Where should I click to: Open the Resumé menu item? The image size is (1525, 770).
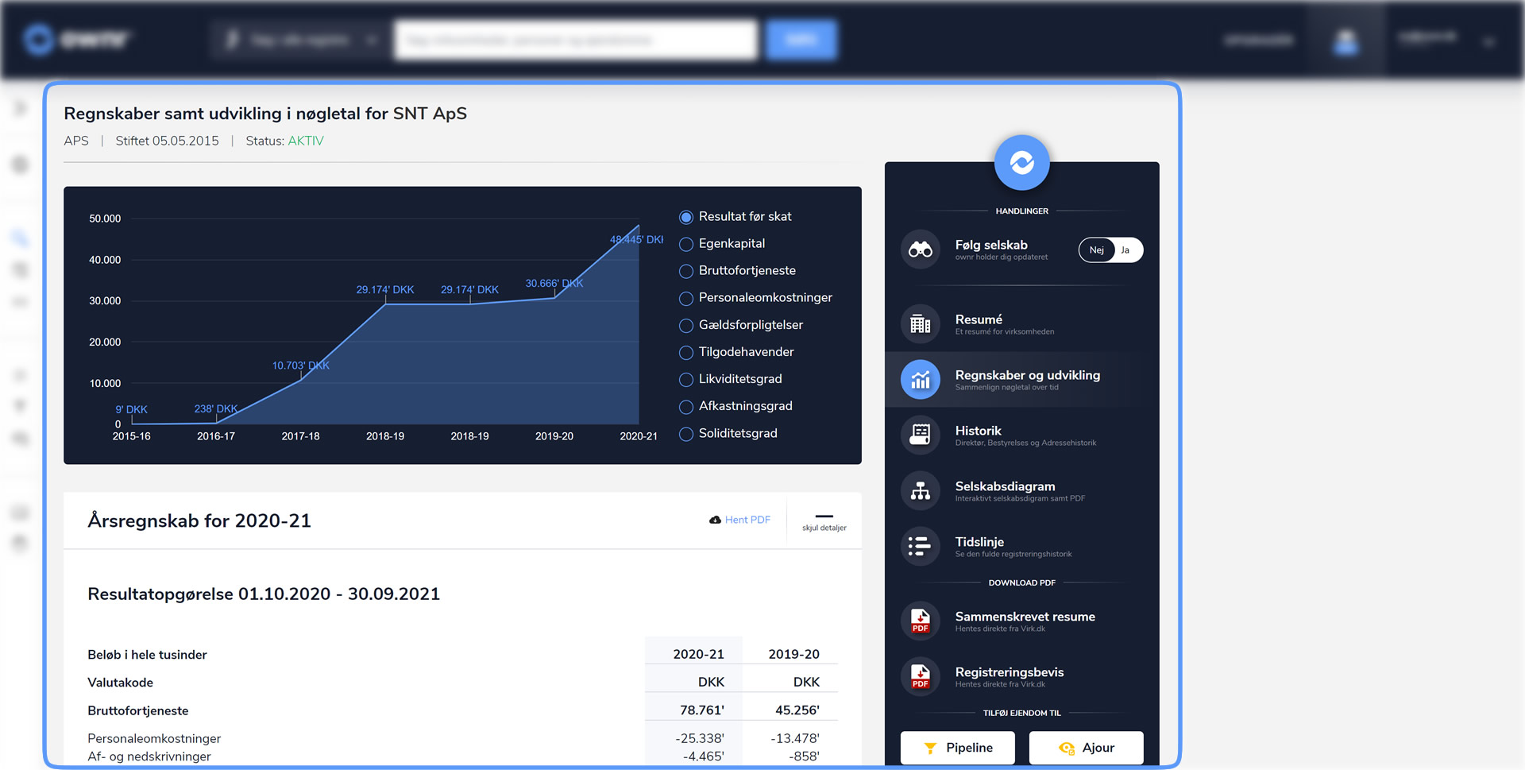tap(1021, 324)
